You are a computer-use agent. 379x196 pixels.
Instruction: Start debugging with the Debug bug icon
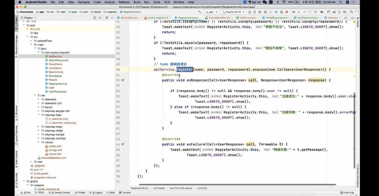tap(265, 12)
